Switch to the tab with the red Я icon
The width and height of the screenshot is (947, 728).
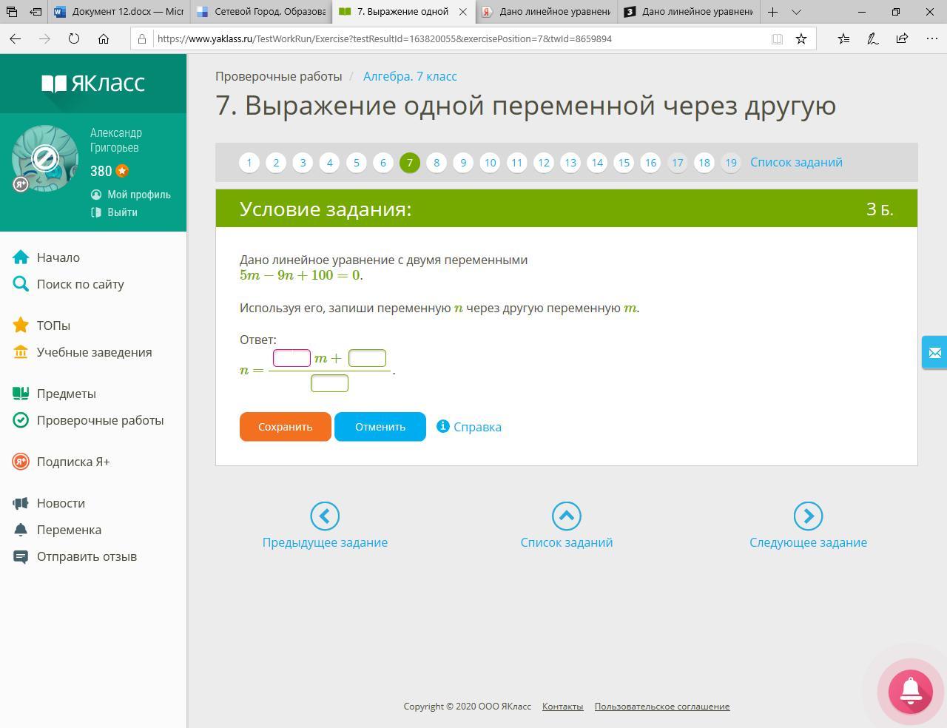[x=547, y=12]
